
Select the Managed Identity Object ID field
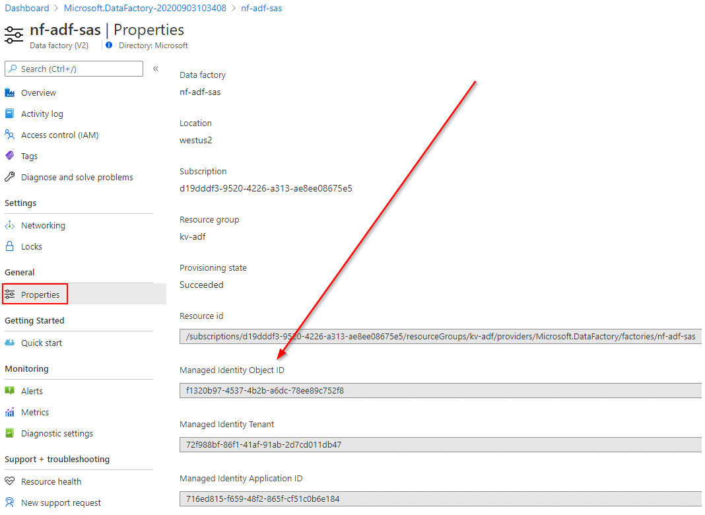[440, 391]
